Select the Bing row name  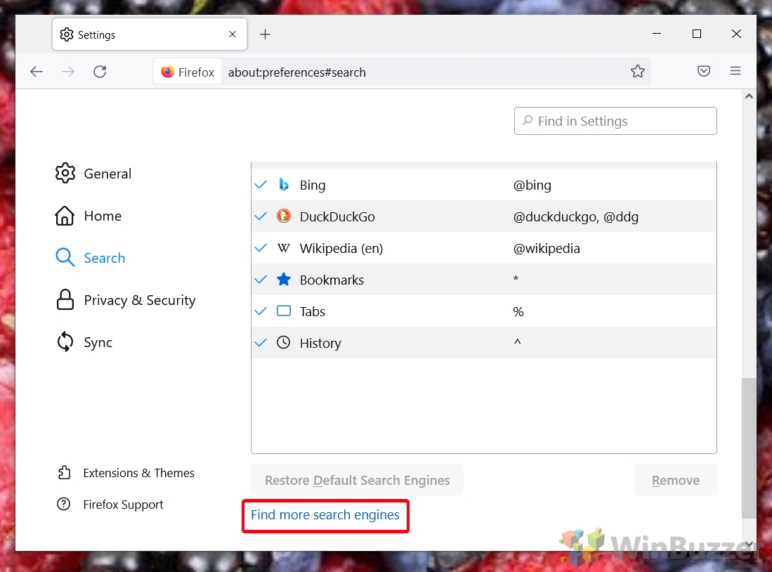point(313,186)
